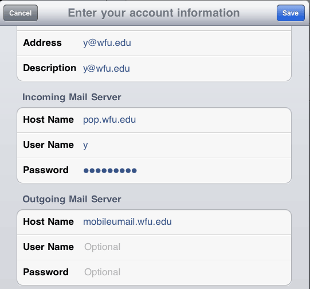This screenshot has height=289, width=310.
Task: Focus the outgoing Password Optional field
Action: [x=102, y=272]
